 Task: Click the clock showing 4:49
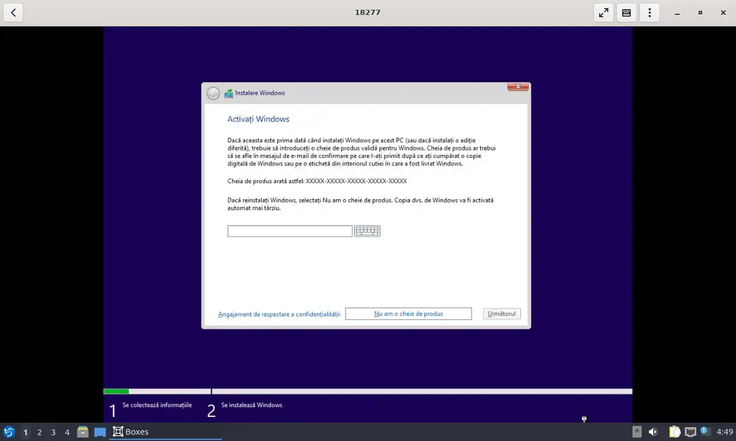(724, 432)
